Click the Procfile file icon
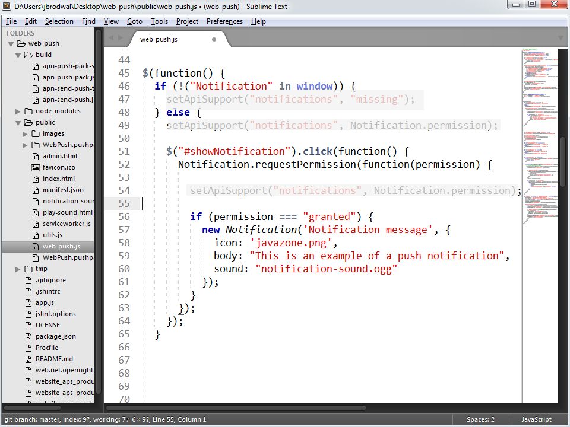The height and width of the screenshot is (427, 570). pyautogui.click(x=28, y=348)
